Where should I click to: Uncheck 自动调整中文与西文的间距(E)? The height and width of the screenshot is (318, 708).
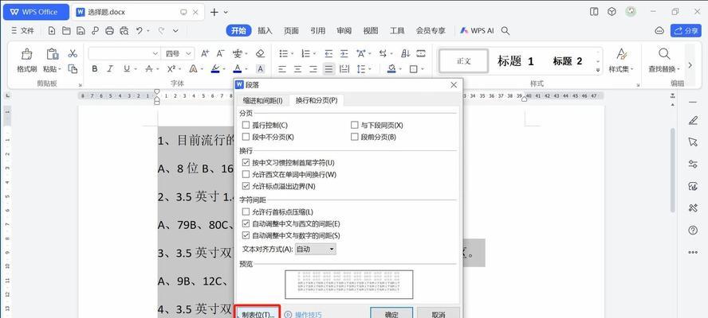pyautogui.click(x=246, y=223)
